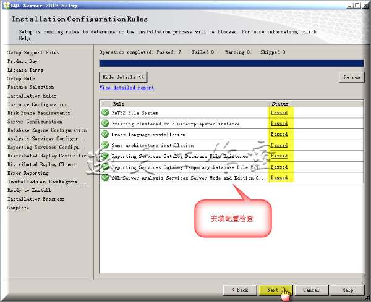Select the Product Key step

point(22,61)
